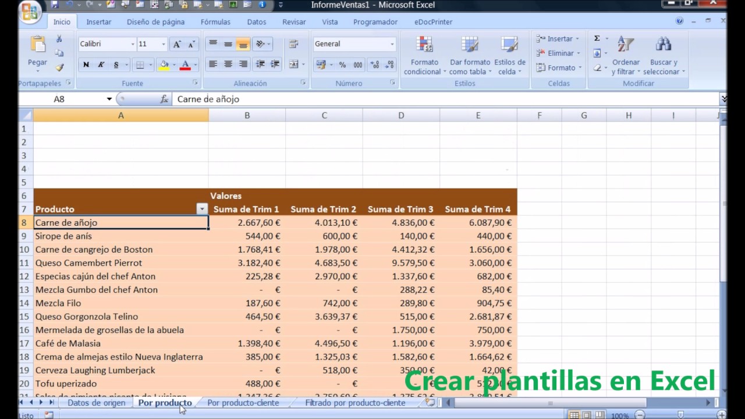Image resolution: width=745 pixels, height=419 pixels.
Task: Apply the red font color A
Action: click(x=185, y=65)
